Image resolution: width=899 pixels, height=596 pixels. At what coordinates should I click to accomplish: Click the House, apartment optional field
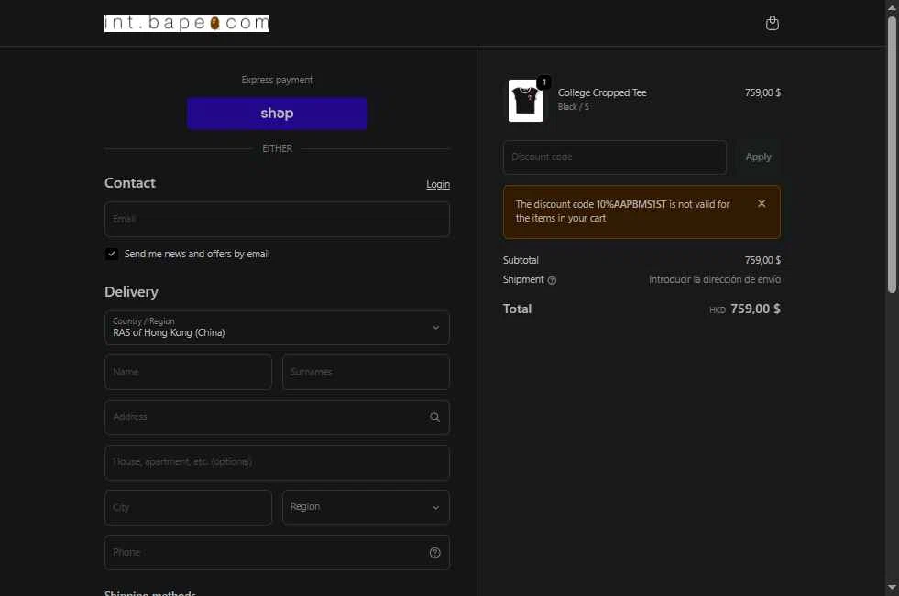click(x=277, y=462)
